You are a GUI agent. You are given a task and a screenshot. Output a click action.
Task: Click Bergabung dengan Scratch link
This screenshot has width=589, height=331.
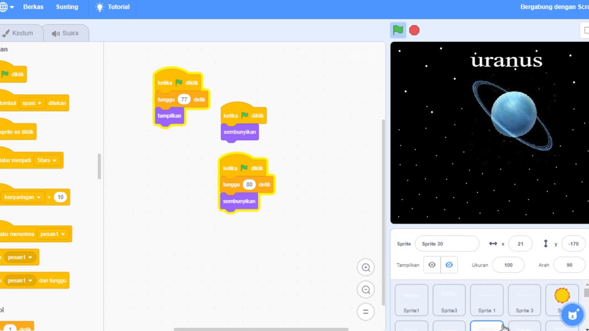click(x=554, y=7)
